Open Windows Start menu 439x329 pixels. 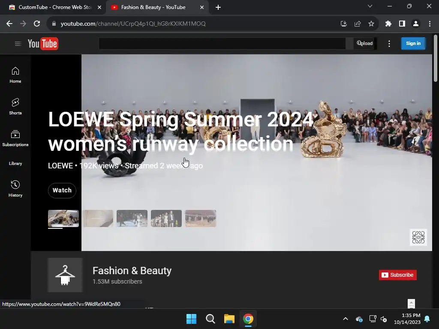(x=192, y=319)
